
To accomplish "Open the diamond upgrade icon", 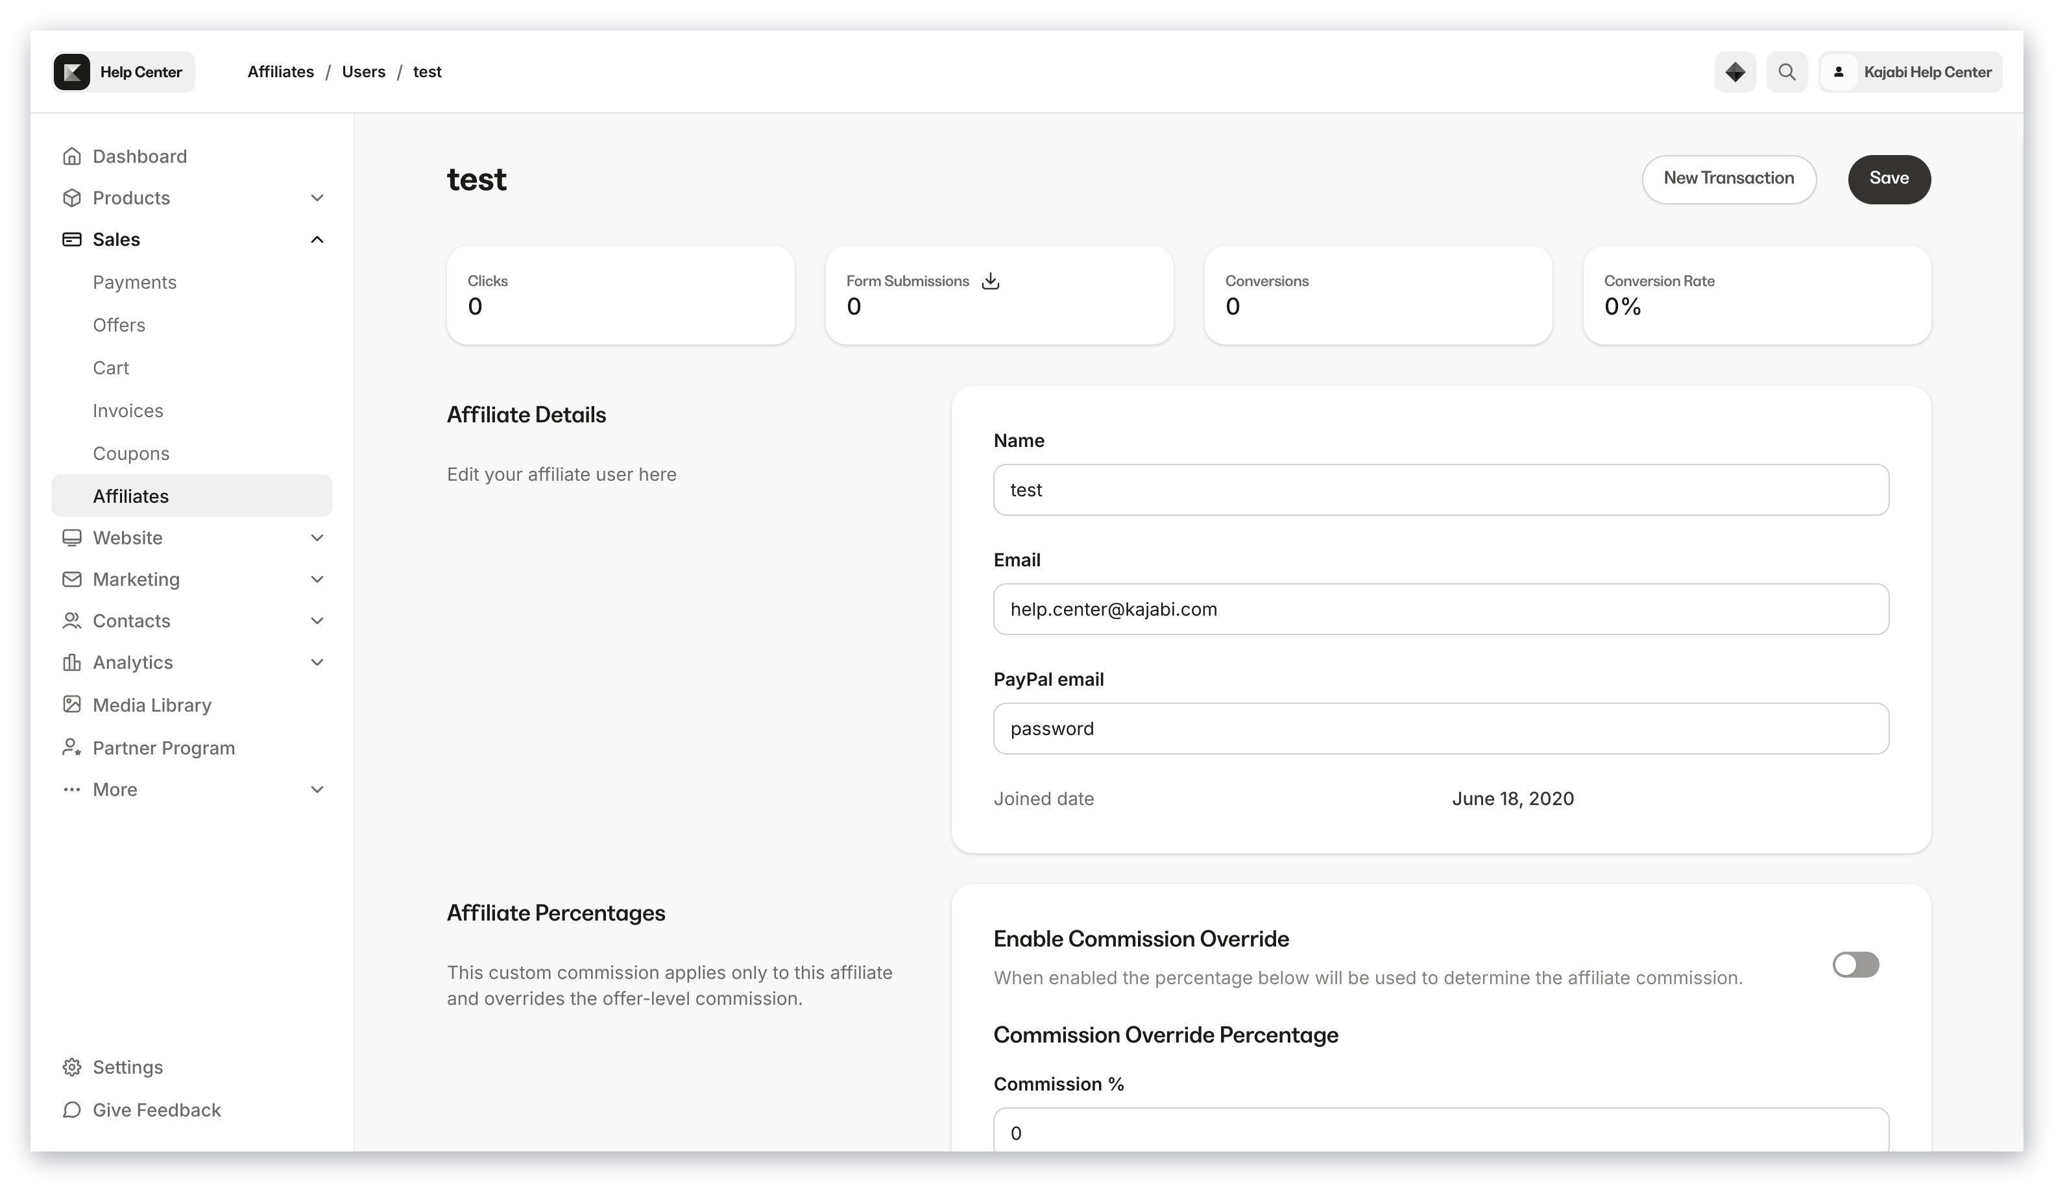I will point(1734,71).
